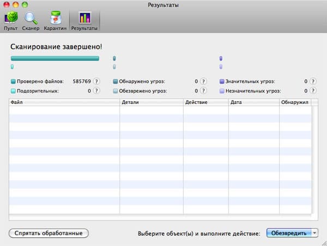
Task: Sort by the Файл column header
Action: [64, 102]
